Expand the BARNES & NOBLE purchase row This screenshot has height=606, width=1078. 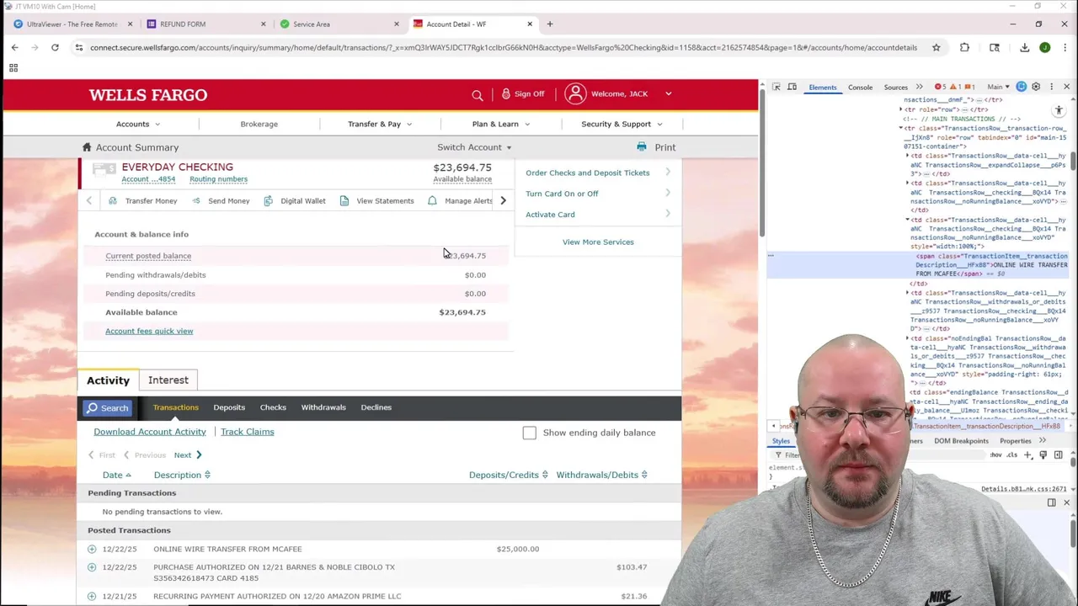pos(92,567)
